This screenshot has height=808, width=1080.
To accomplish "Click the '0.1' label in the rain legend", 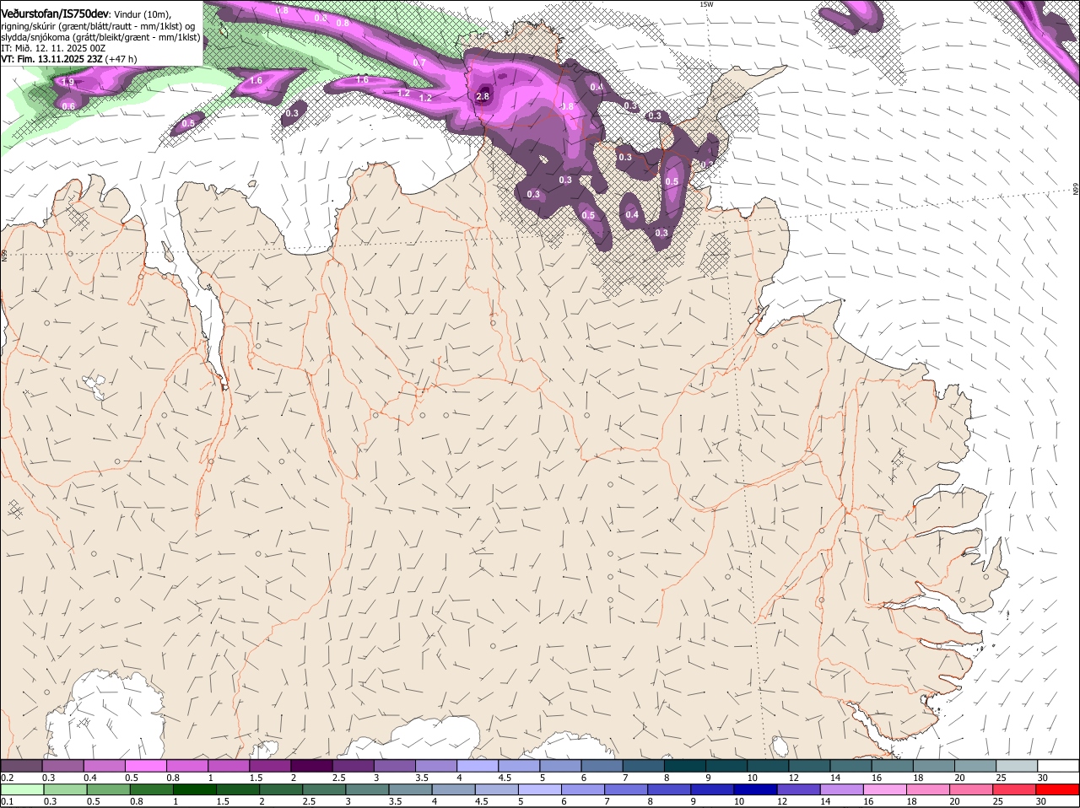I will pyautogui.click(x=7, y=801).
